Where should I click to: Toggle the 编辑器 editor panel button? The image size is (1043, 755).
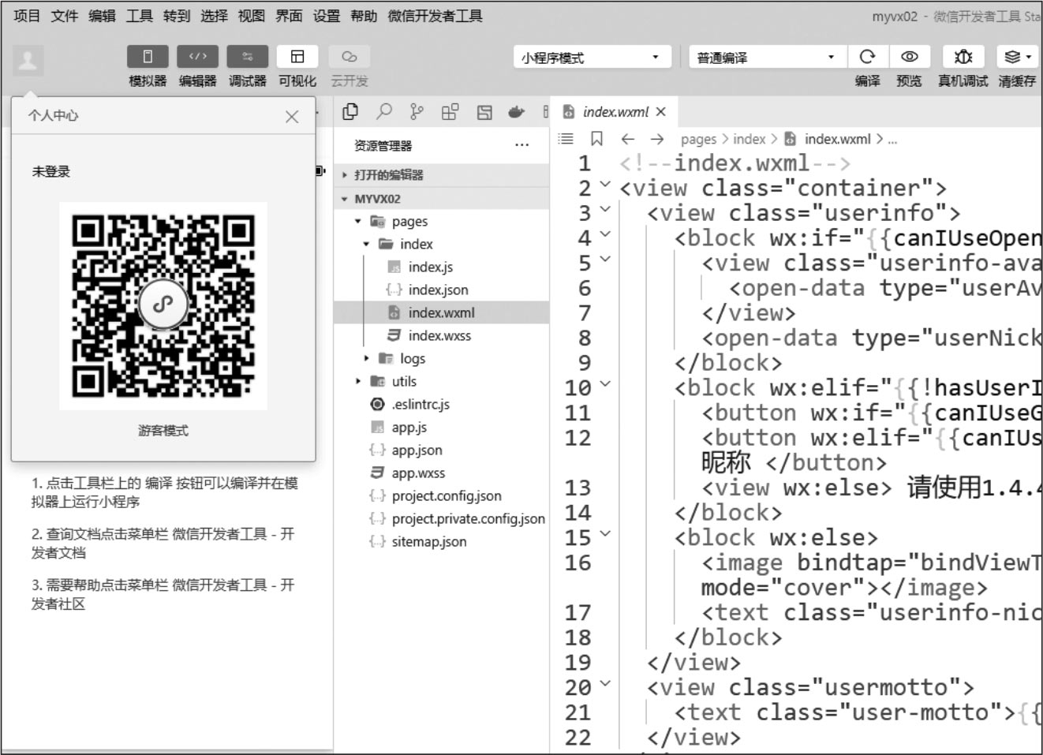click(197, 57)
